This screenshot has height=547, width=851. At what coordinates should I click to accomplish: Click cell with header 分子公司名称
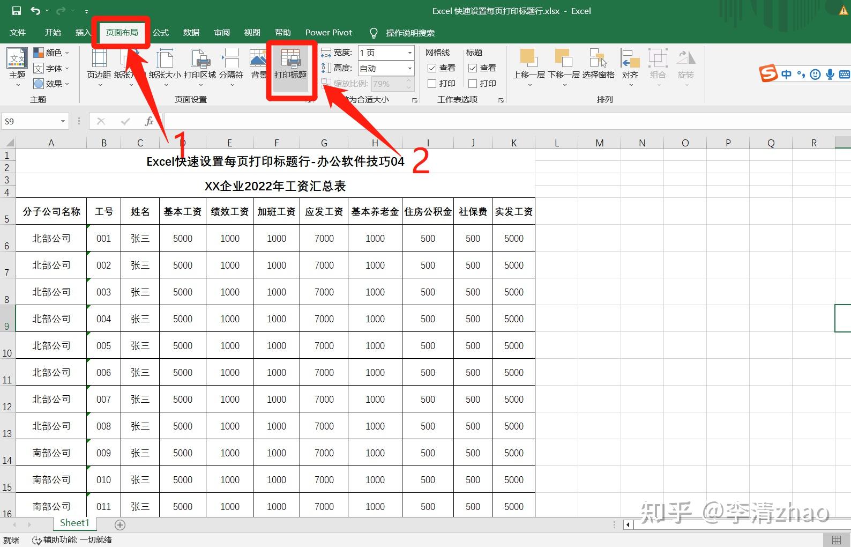tap(51, 211)
